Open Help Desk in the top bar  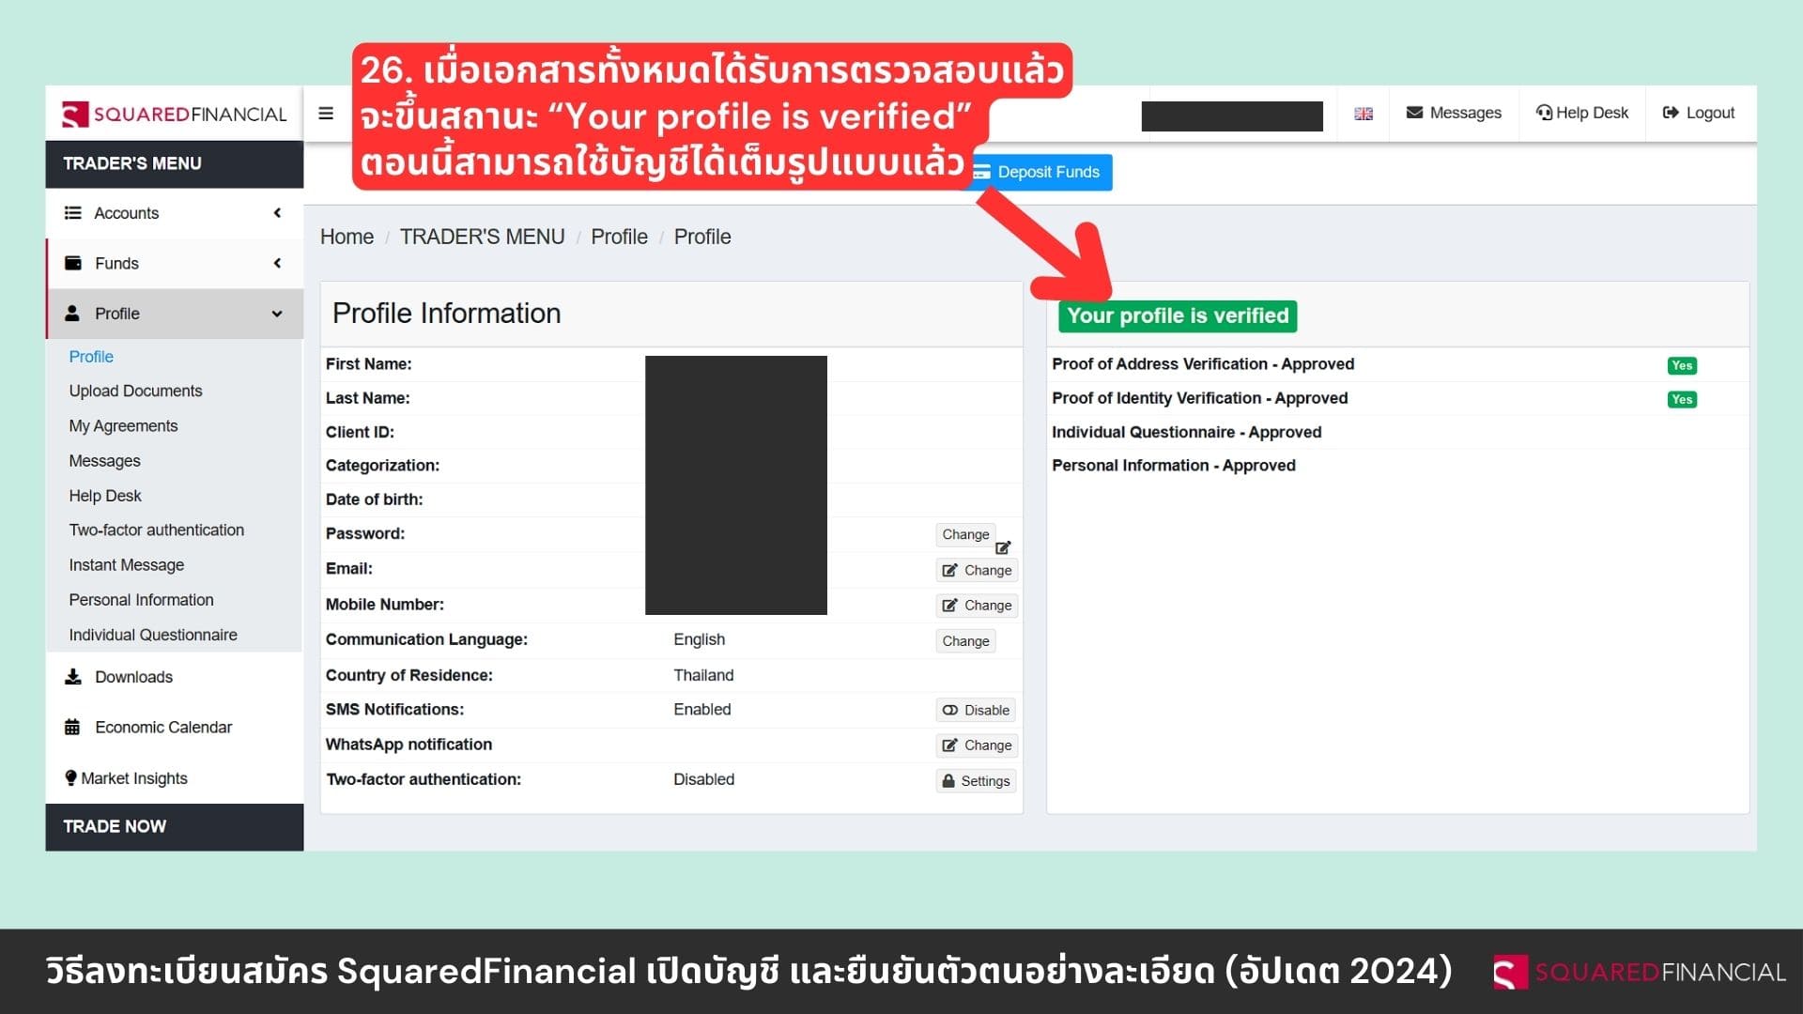pyautogui.click(x=1582, y=113)
